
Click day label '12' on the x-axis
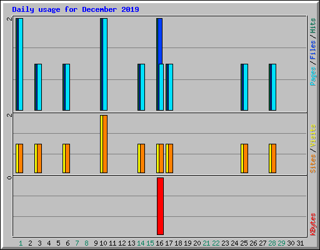(x=122, y=243)
